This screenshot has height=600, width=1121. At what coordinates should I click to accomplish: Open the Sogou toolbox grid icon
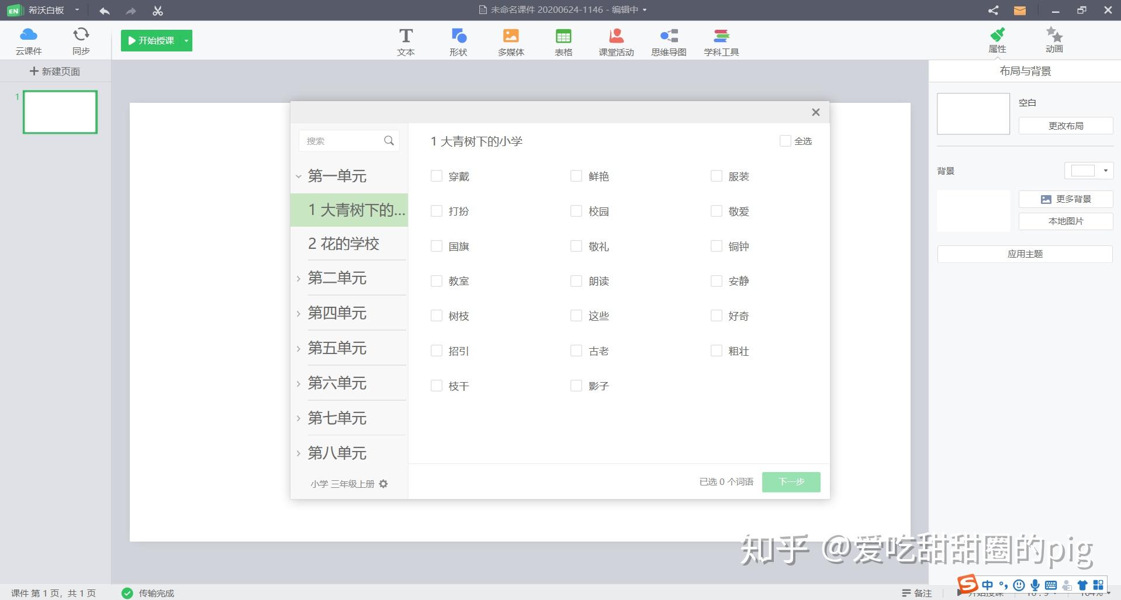click(x=1098, y=585)
